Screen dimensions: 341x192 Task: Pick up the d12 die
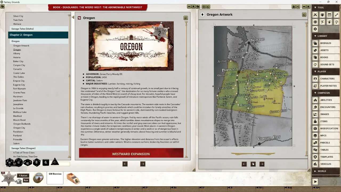point(18,162)
